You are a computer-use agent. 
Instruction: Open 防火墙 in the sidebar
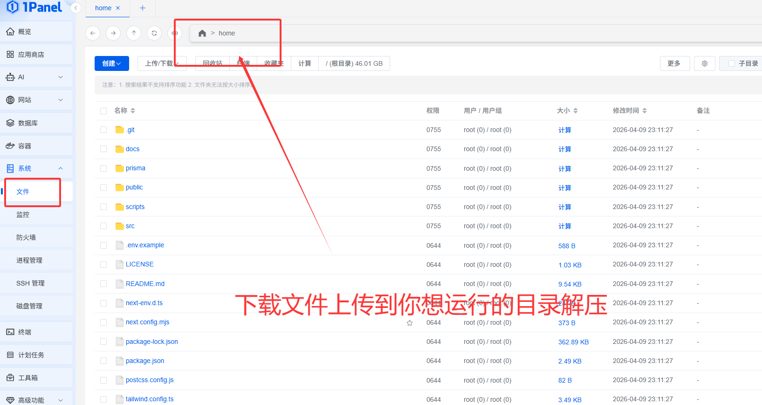pyautogui.click(x=26, y=237)
